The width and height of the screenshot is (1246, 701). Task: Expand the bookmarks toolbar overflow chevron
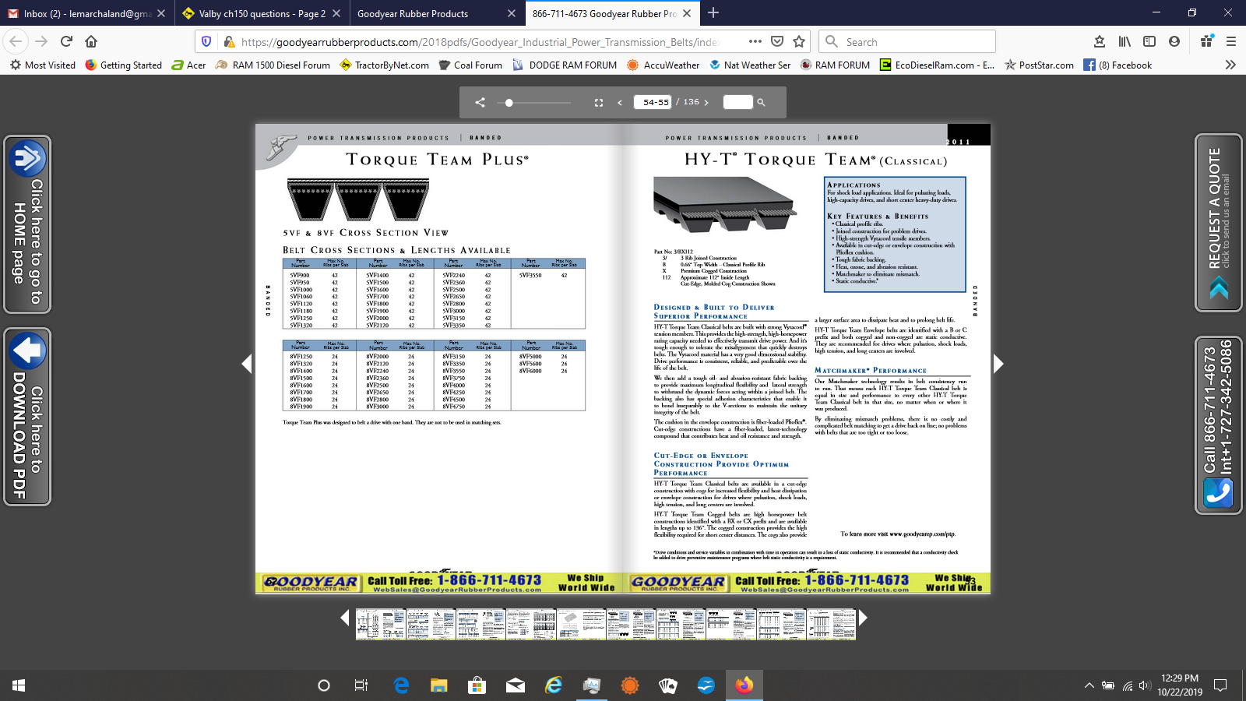pos(1230,65)
